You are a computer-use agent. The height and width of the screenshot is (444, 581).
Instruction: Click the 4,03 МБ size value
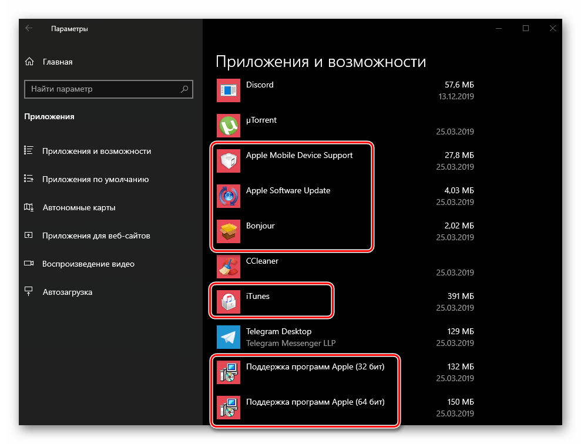pyautogui.click(x=459, y=190)
